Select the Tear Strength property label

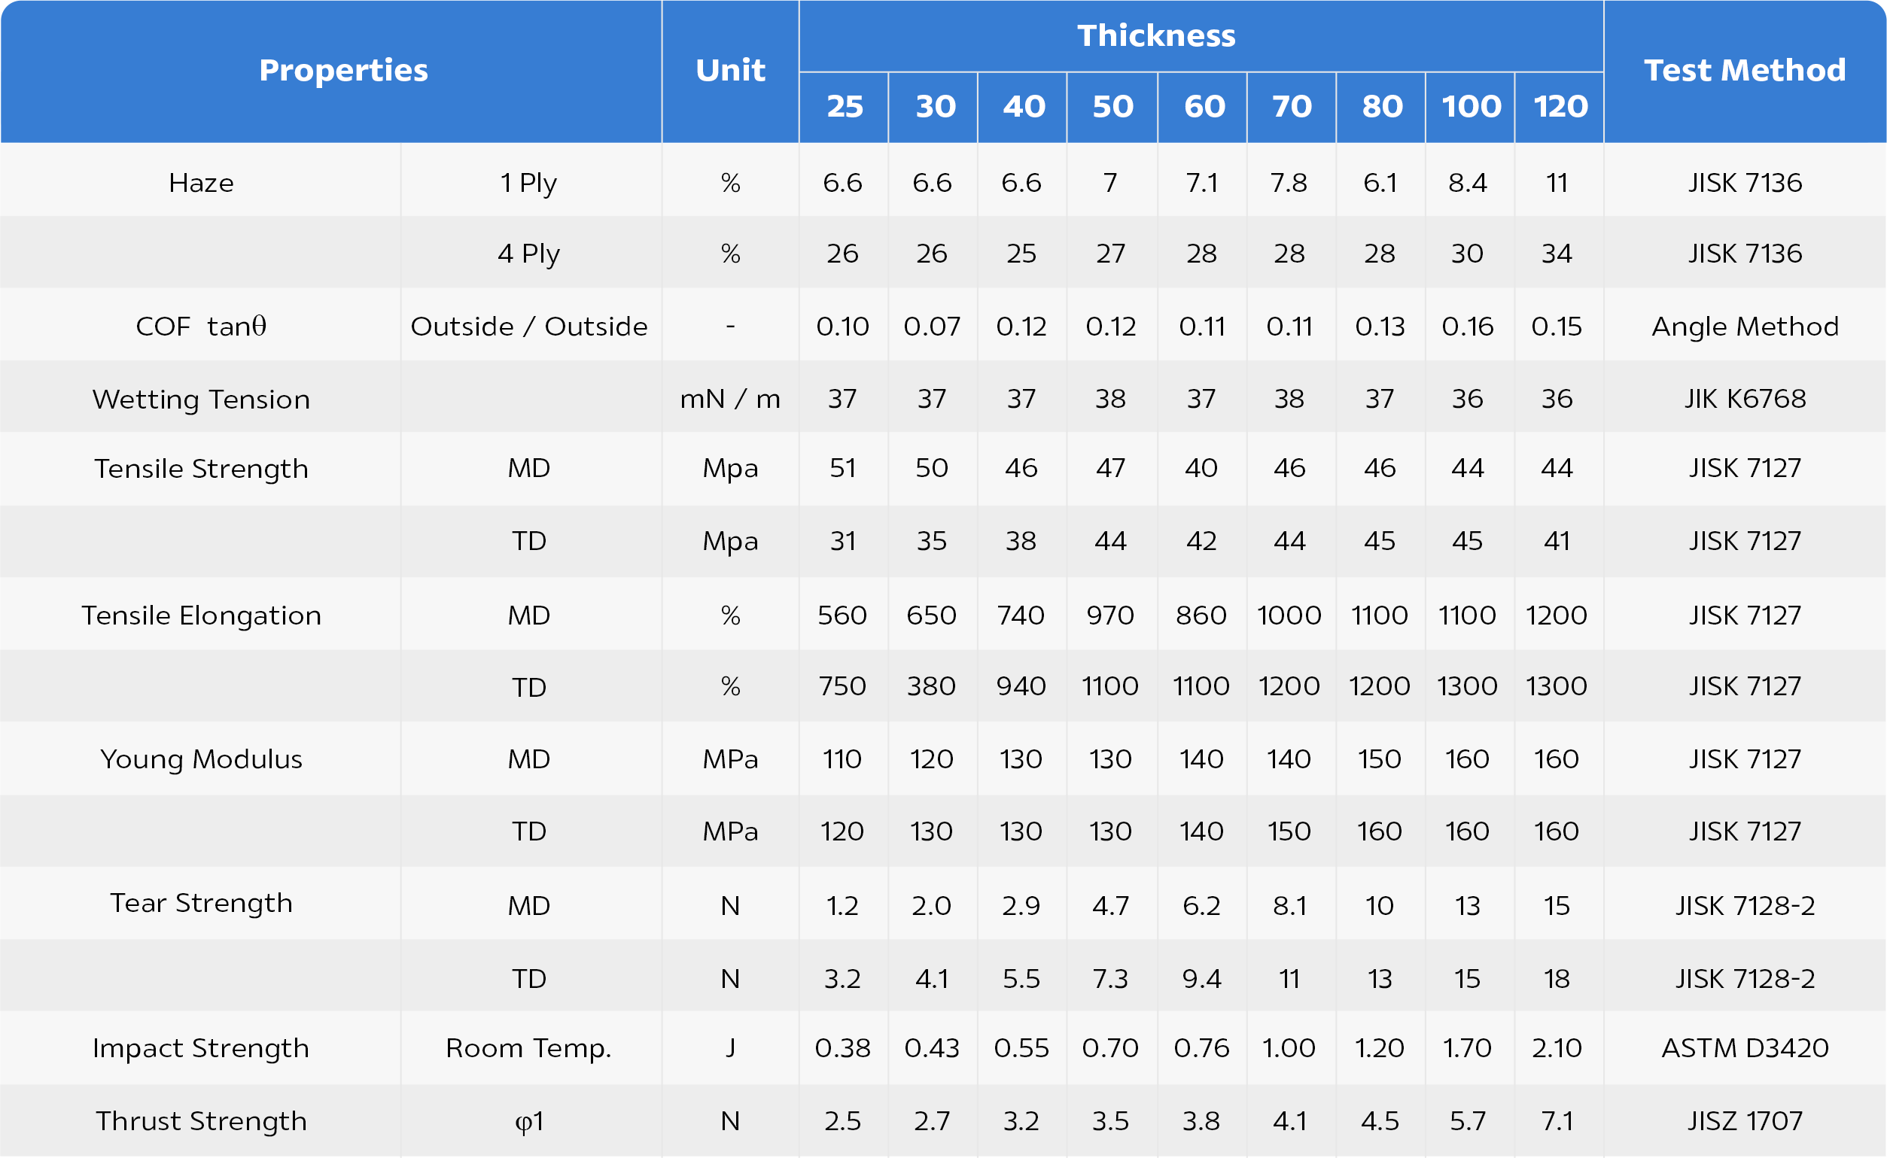pos(201,903)
